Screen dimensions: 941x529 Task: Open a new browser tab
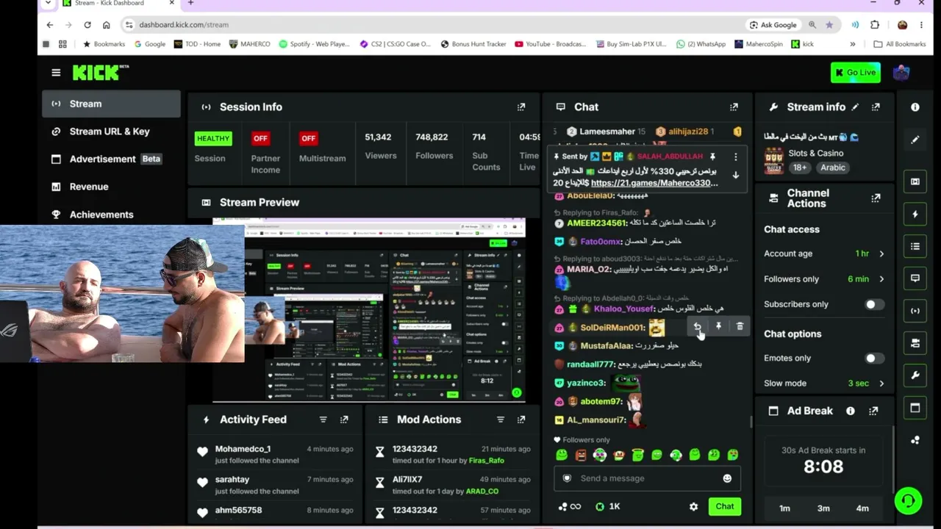[190, 3]
